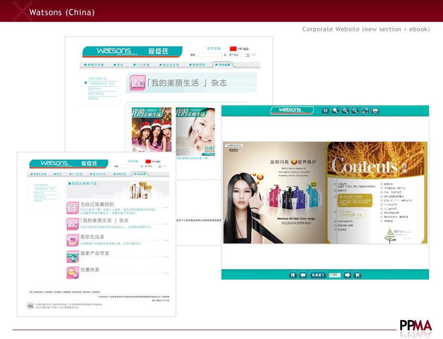Click 更改 link next to 中国 on magazine page
The height and width of the screenshot is (339, 443).
click(246, 49)
